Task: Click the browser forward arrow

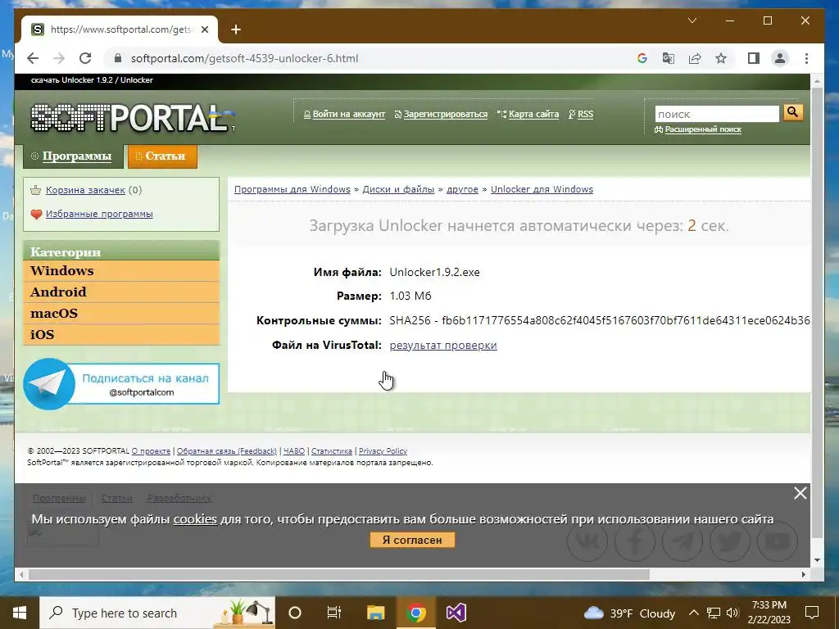Action: pos(59,58)
